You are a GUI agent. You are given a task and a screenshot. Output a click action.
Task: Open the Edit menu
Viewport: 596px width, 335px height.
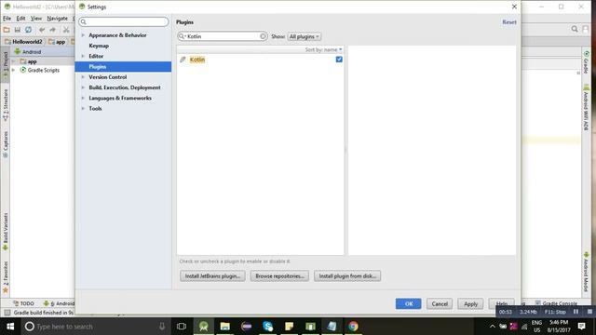[x=20, y=19]
